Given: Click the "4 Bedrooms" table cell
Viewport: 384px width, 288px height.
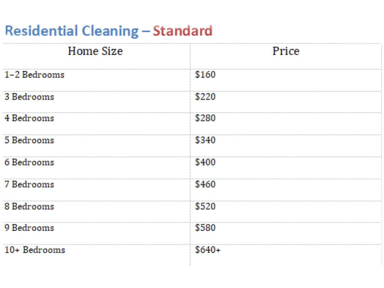Looking at the screenshot, I should (29, 118).
